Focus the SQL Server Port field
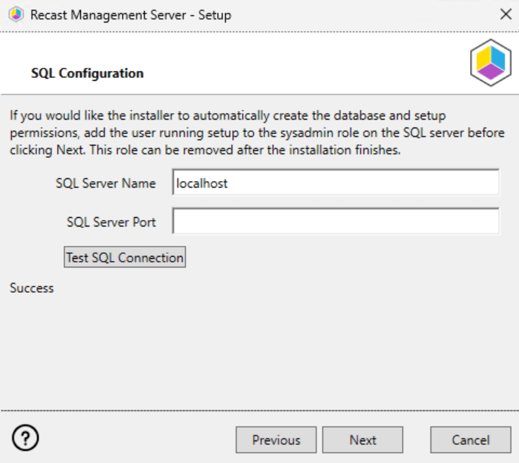The height and width of the screenshot is (463, 519). pyautogui.click(x=336, y=221)
